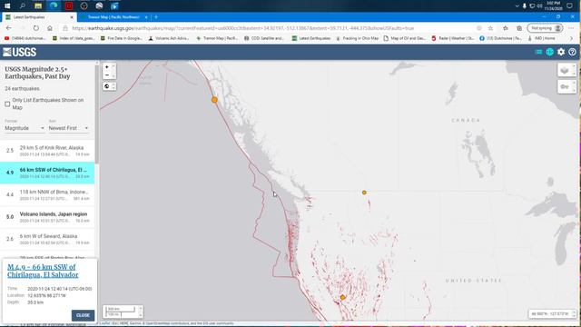Open the Fracking in Ohio Map bookmark
Viewport: 581px width, 327px height.
(357, 38)
